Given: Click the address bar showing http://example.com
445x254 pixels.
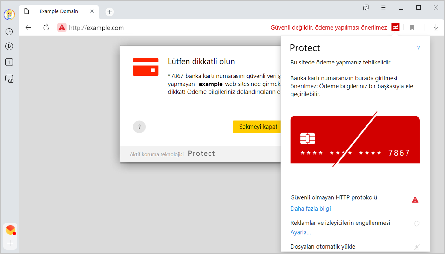Looking at the screenshot, I should (x=159, y=28).
